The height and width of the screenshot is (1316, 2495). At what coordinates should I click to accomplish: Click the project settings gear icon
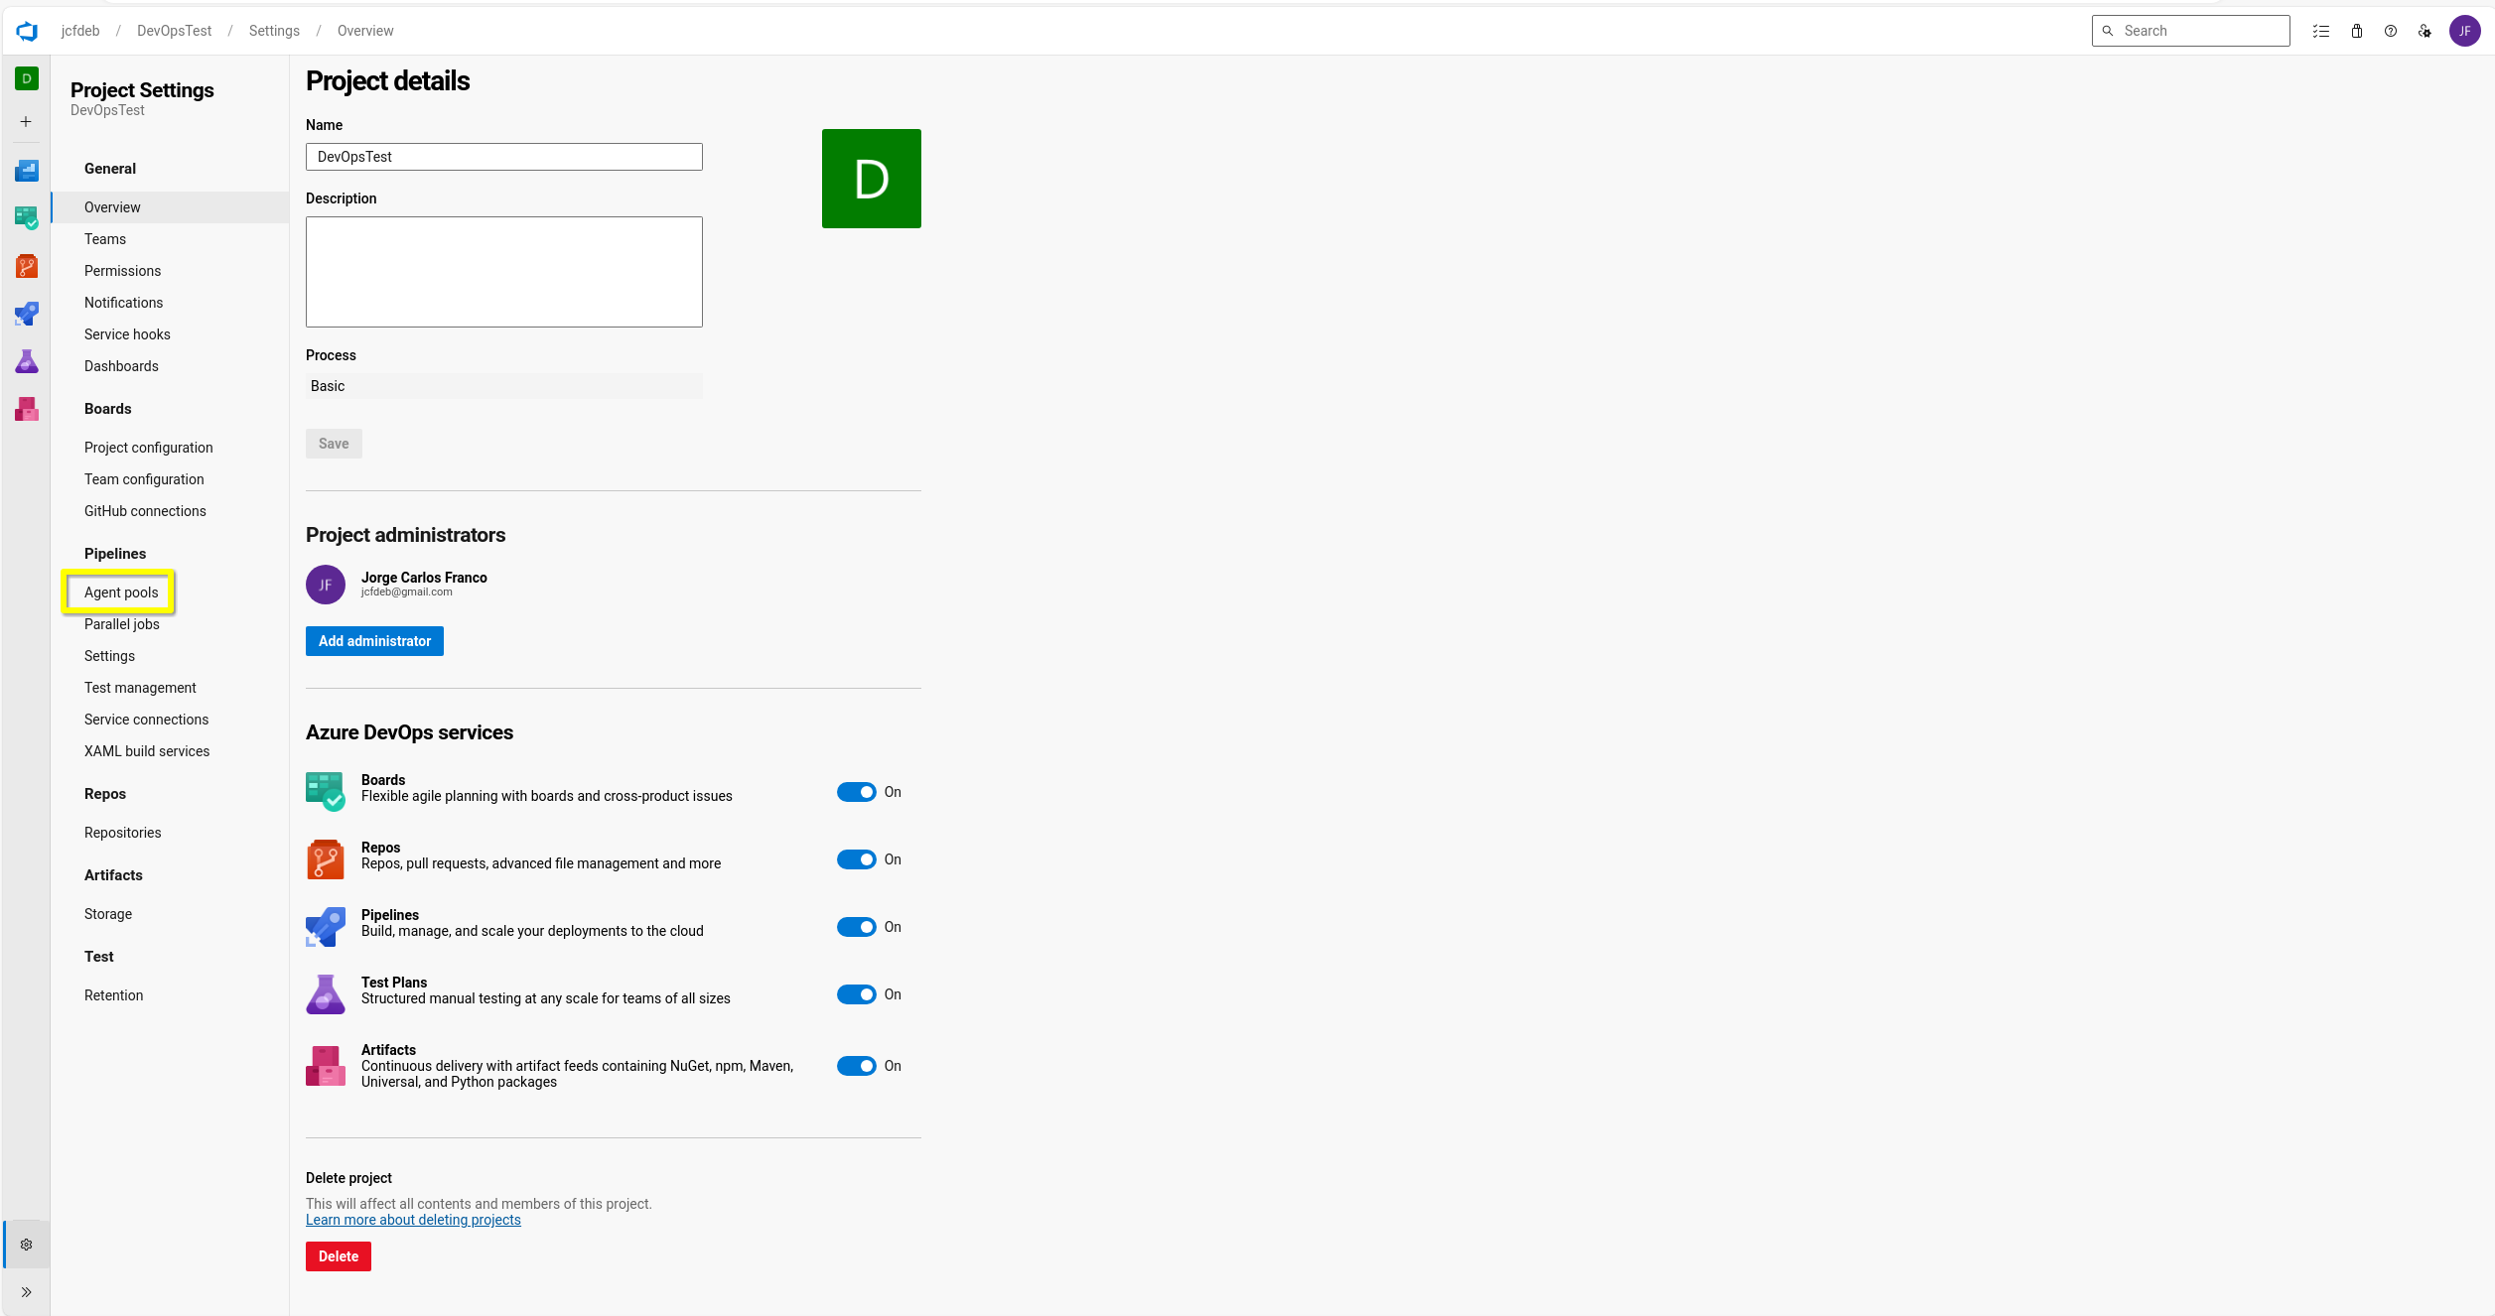pyautogui.click(x=27, y=1245)
